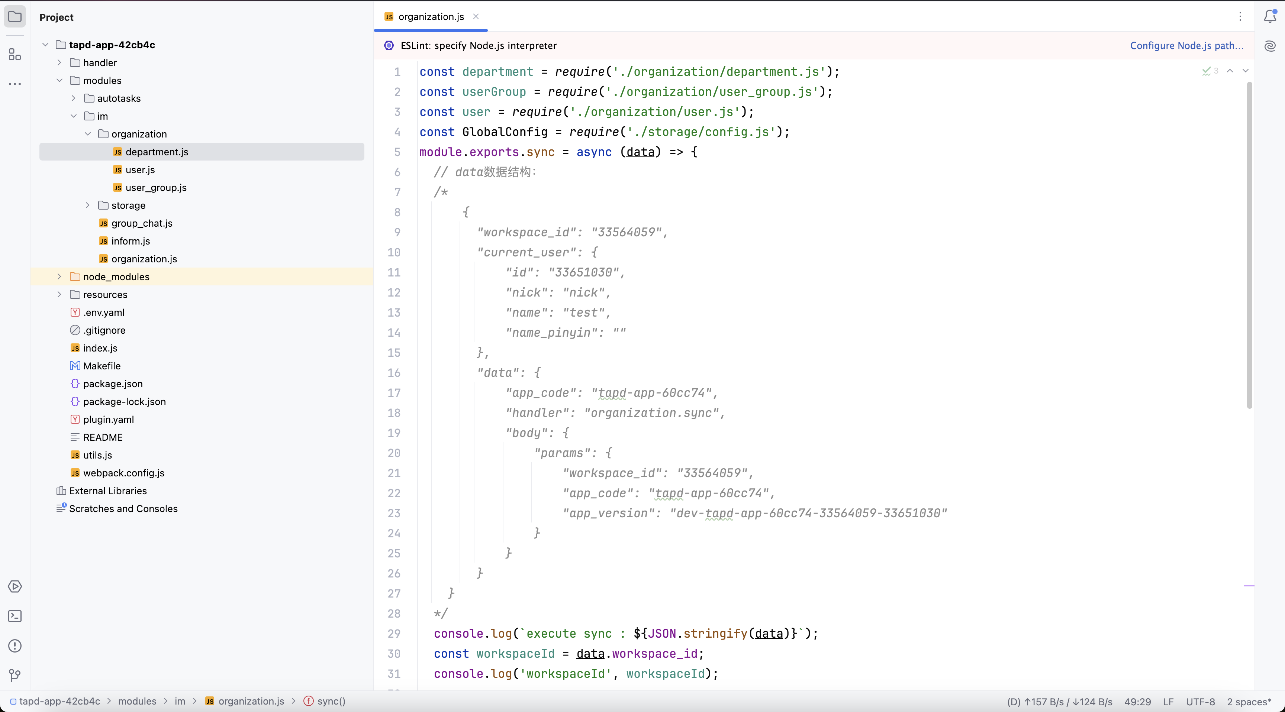Screen dimensions: 1285x712
Task: Select the README file
Action: (103, 437)
